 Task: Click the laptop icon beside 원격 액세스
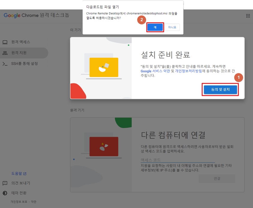click(x=5, y=42)
